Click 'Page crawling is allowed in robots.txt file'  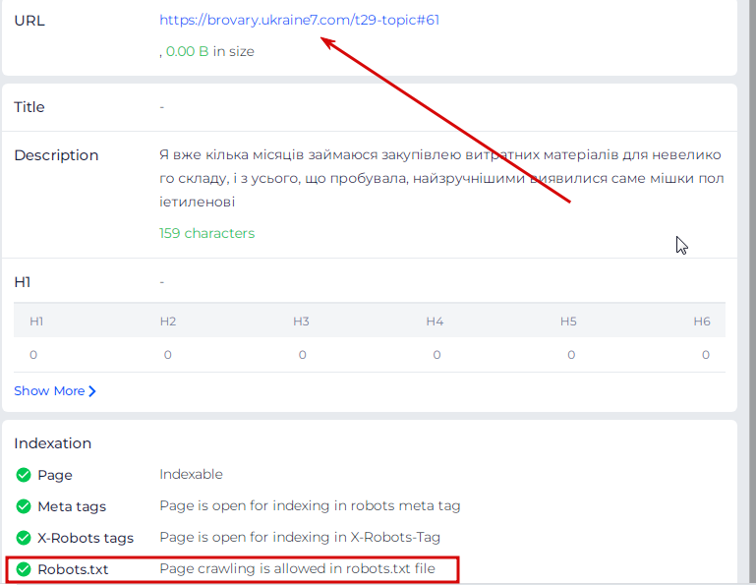click(298, 569)
